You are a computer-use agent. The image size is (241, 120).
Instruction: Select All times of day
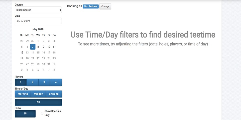(38, 102)
